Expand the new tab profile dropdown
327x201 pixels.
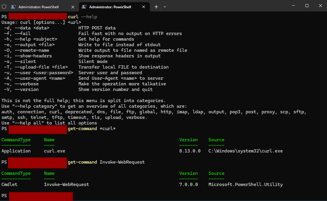(165, 7)
